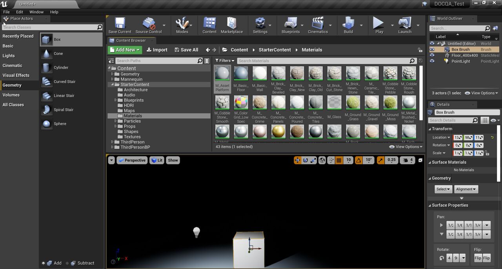This screenshot has height=269, width=502.
Task: Click the Save All button
Action: tap(186, 50)
